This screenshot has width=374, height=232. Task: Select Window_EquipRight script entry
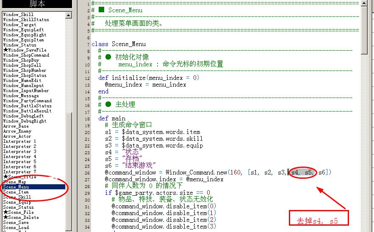(25, 35)
